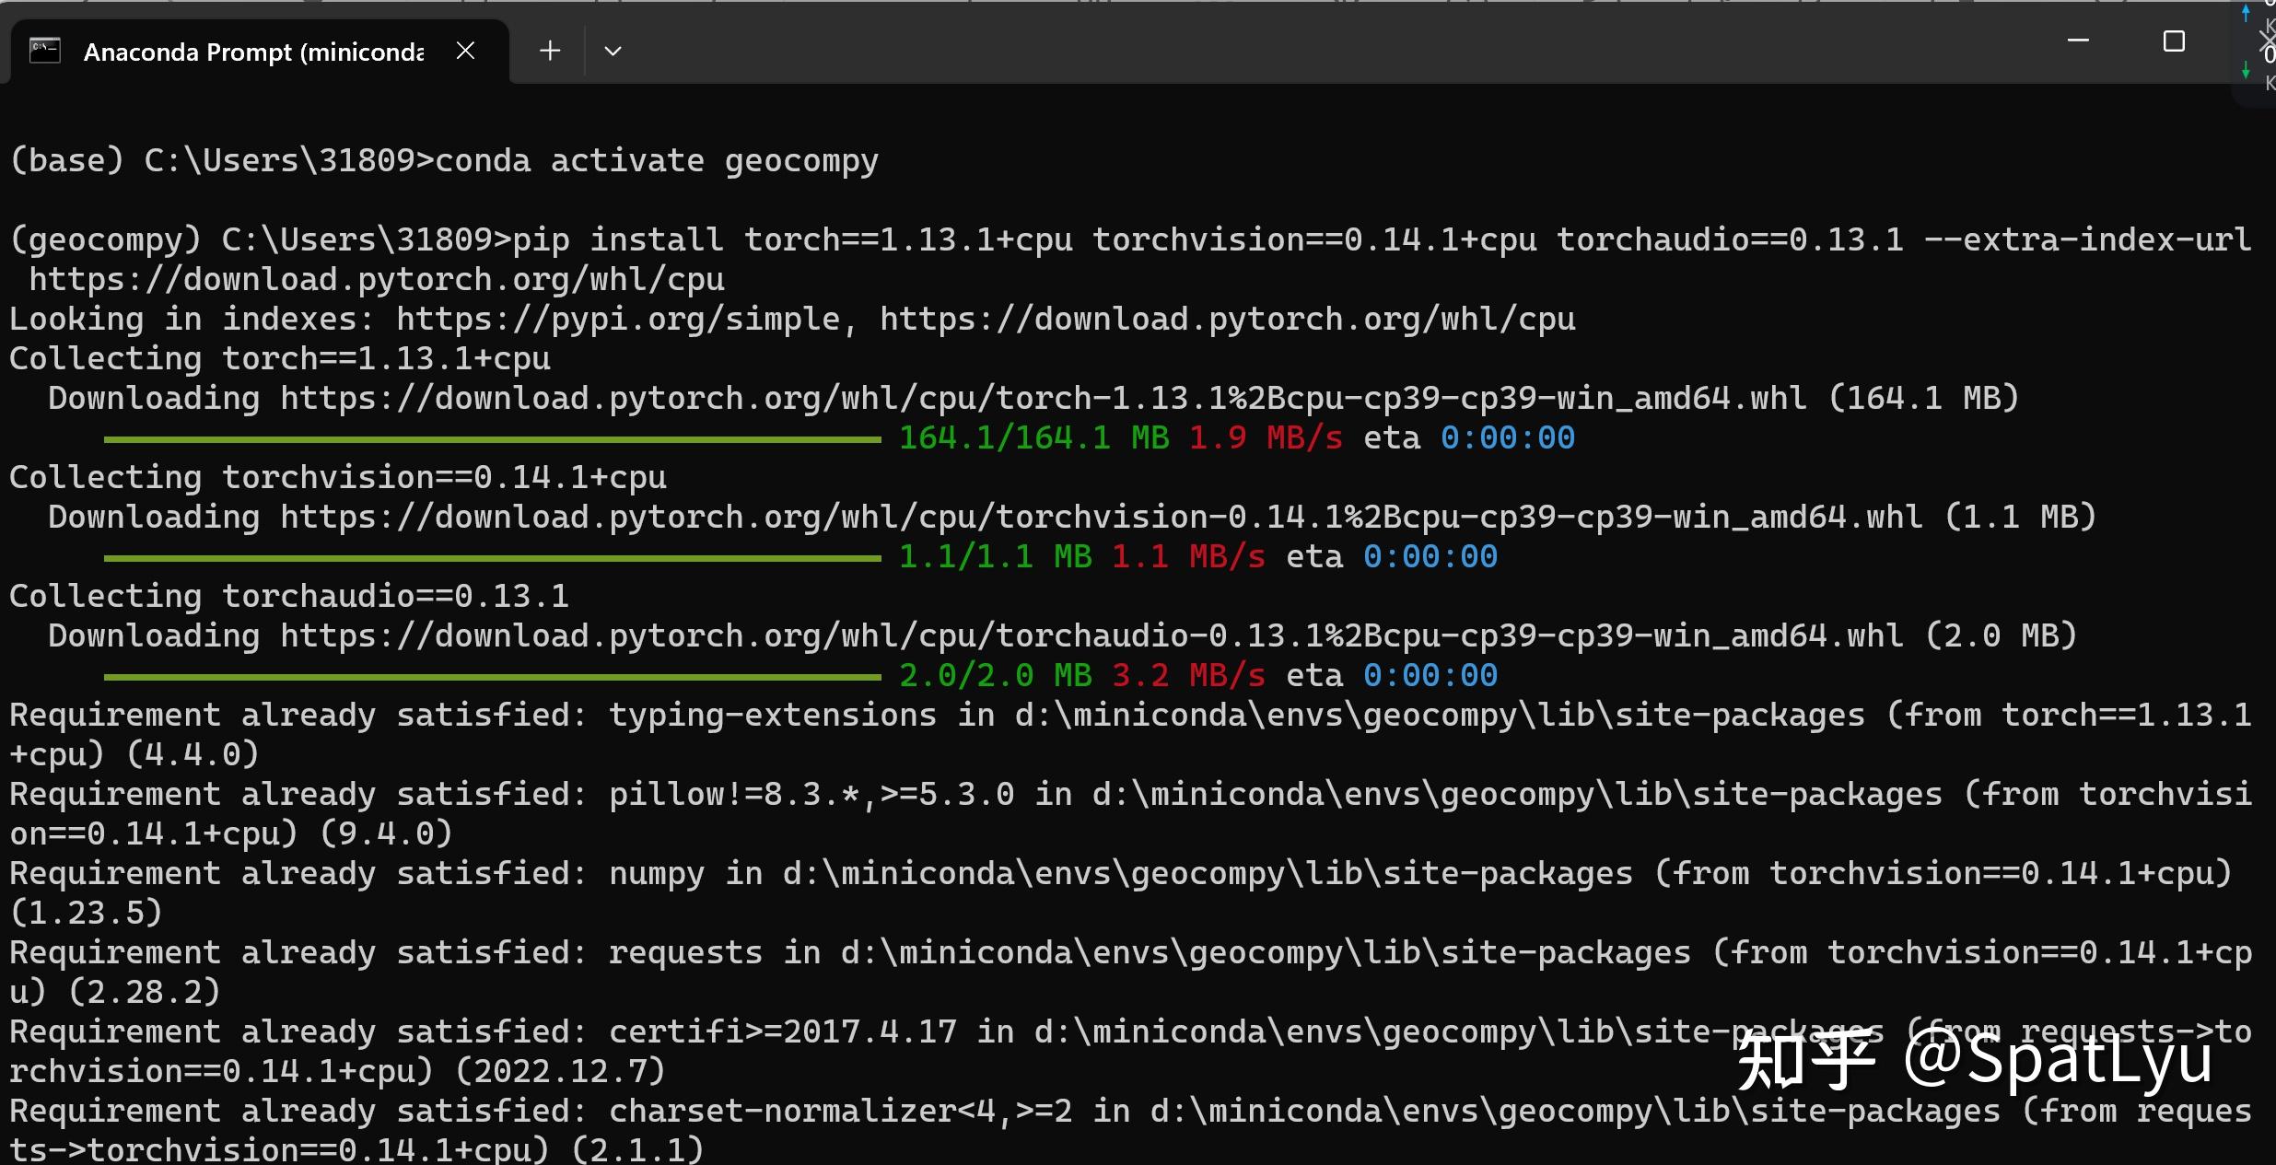This screenshot has width=2276, height=1165.
Task: Click the terminal output area to focus
Action: click(1105, 875)
